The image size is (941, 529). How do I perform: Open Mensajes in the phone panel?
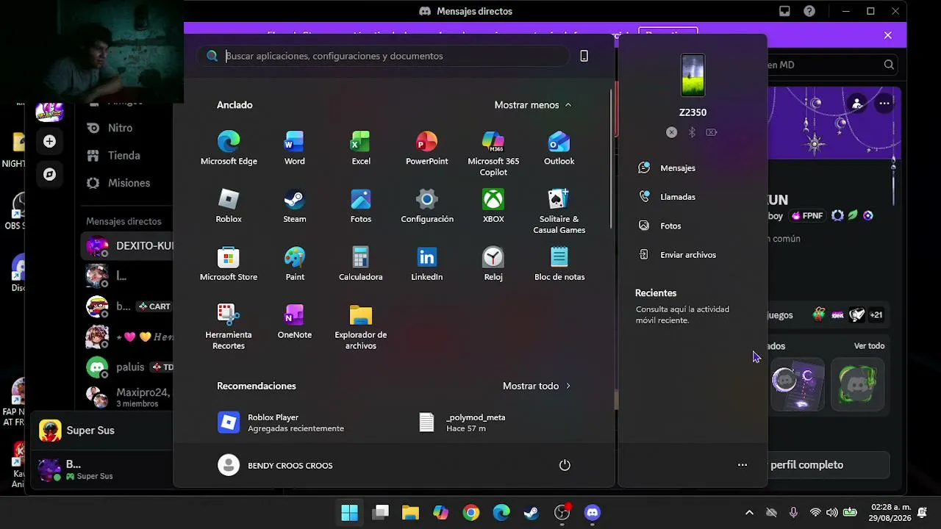pyautogui.click(x=667, y=168)
